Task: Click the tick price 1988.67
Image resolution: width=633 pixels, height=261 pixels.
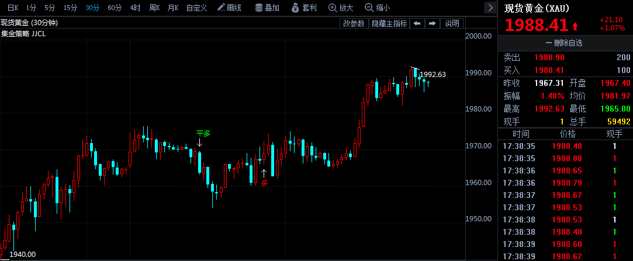Action: pos(567,195)
